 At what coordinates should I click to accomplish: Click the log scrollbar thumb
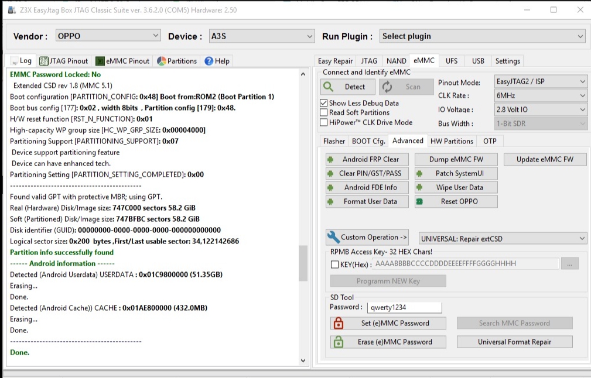(303, 263)
